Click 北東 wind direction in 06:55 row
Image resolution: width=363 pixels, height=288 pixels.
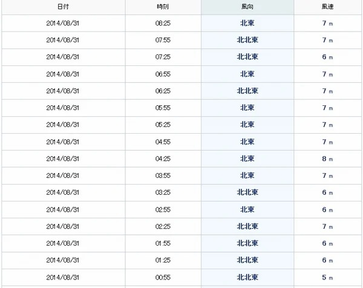click(x=247, y=74)
